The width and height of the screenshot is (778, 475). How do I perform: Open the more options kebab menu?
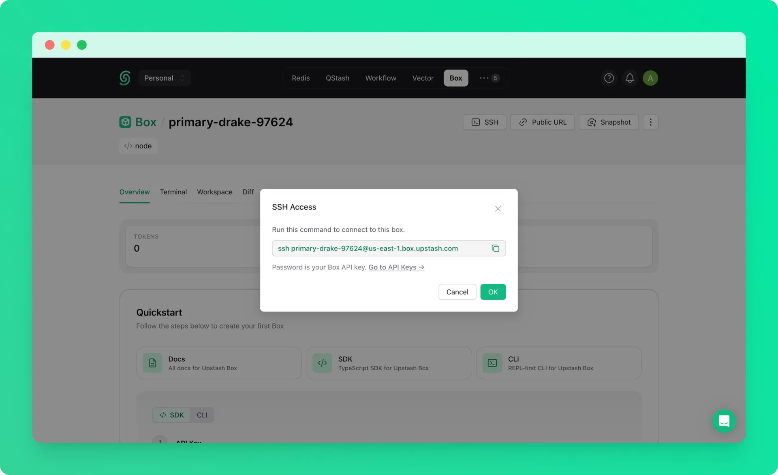(x=650, y=122)
